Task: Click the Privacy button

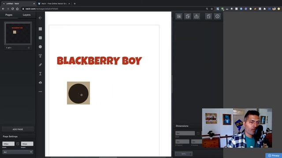Action: (x=274, y=155)
